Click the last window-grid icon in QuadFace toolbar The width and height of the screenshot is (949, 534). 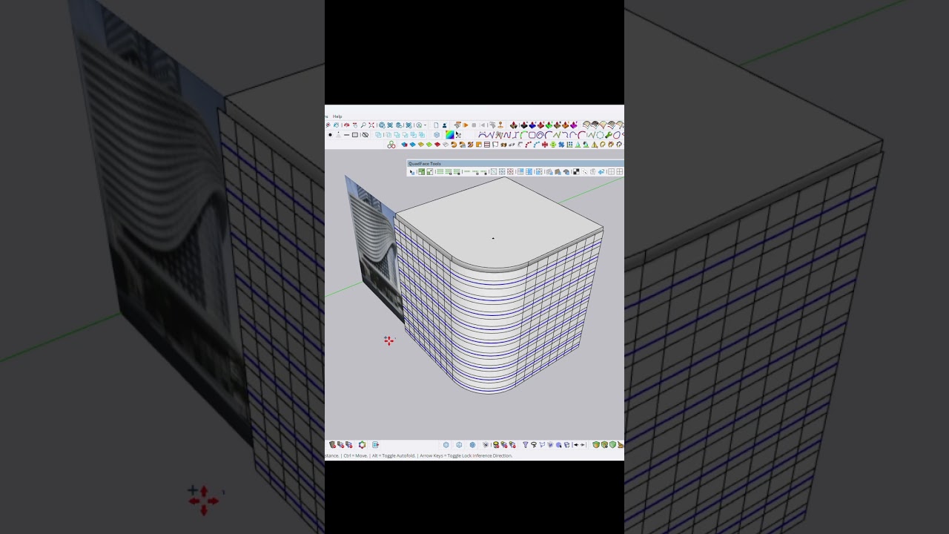coord(620,172)
